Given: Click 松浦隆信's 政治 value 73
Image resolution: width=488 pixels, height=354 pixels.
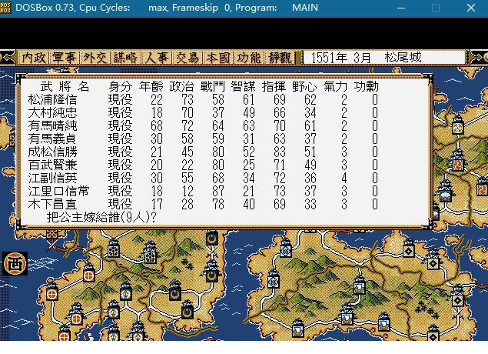Looking at the screenshot, I should [188, 100].
